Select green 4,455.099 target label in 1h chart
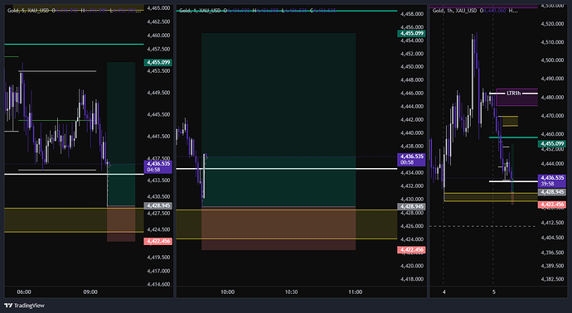Screen dimensions: 572x313 [x=552, y=144]
